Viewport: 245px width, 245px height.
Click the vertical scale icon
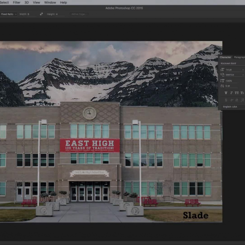[x=222, y=81]
